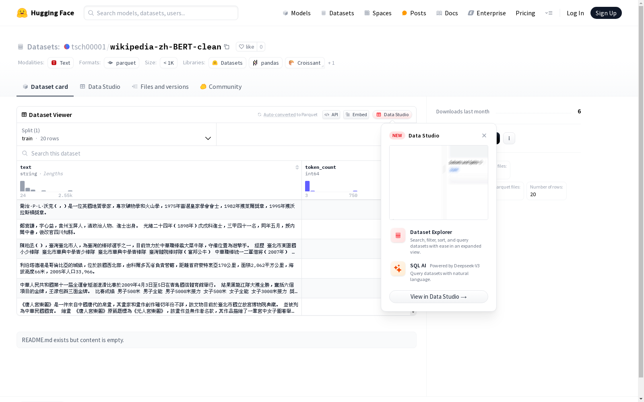Close the Data Studio popup
This screenshot has width=644, height=402.
tap(484, 135)
